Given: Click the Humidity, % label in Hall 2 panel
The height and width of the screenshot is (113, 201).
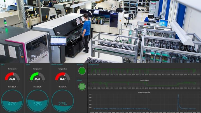Looking at the screenshot, I should click(38, 87).
